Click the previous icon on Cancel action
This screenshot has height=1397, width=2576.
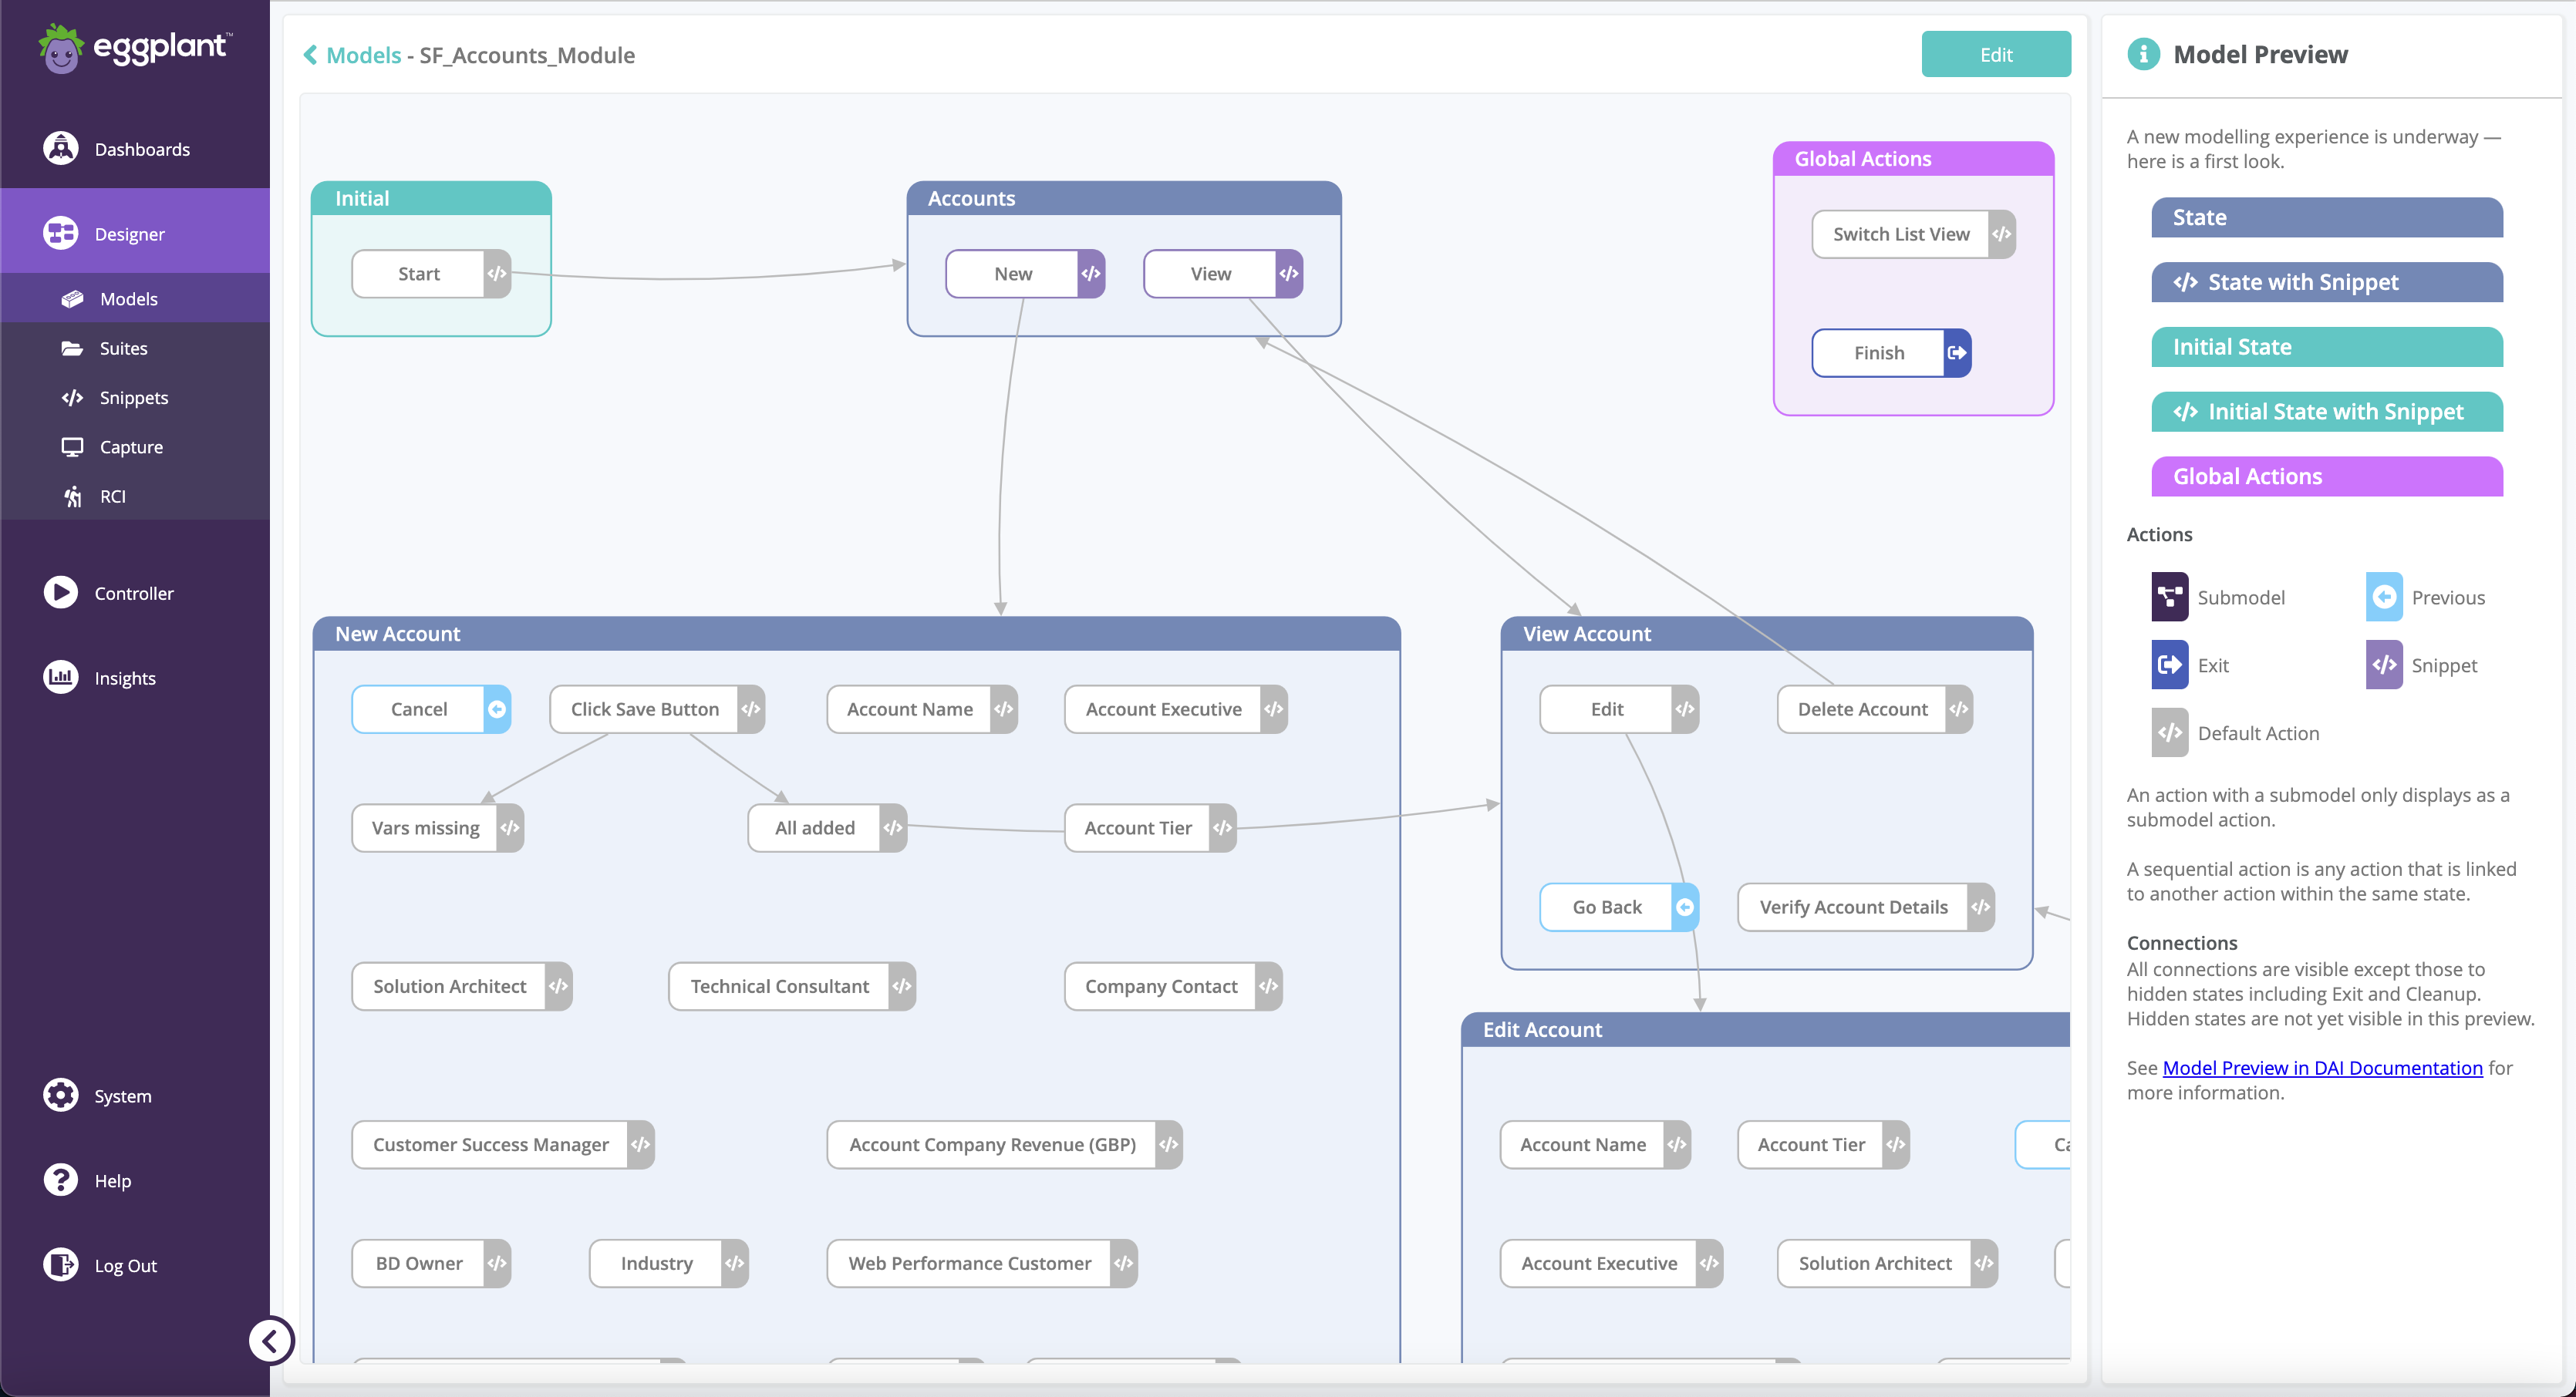click(497, 709)
